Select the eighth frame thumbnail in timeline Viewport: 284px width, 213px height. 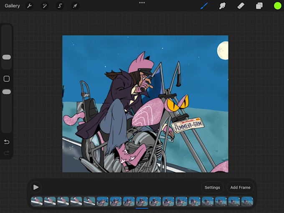tap(129, 201)
